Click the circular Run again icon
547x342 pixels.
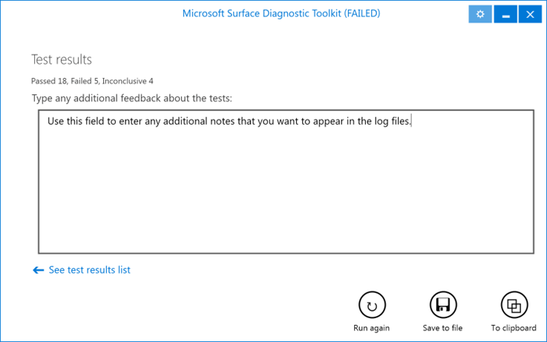pos(372,305)
